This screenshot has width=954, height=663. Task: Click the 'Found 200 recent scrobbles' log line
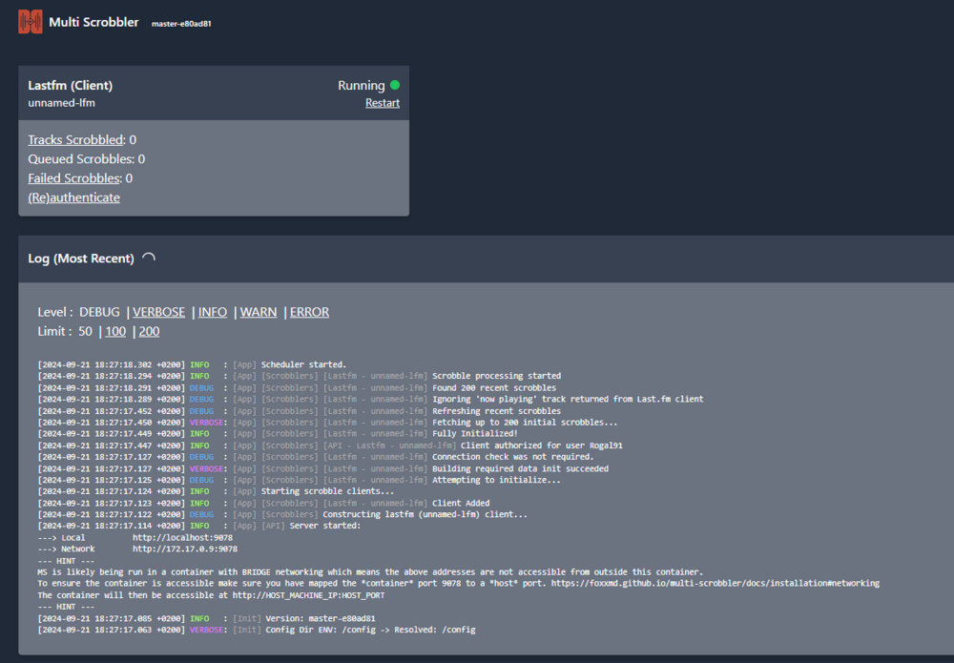tap(297, 387)
